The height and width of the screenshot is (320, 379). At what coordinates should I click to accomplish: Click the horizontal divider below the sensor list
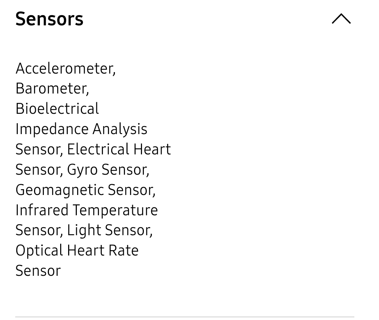coord(184,317)
